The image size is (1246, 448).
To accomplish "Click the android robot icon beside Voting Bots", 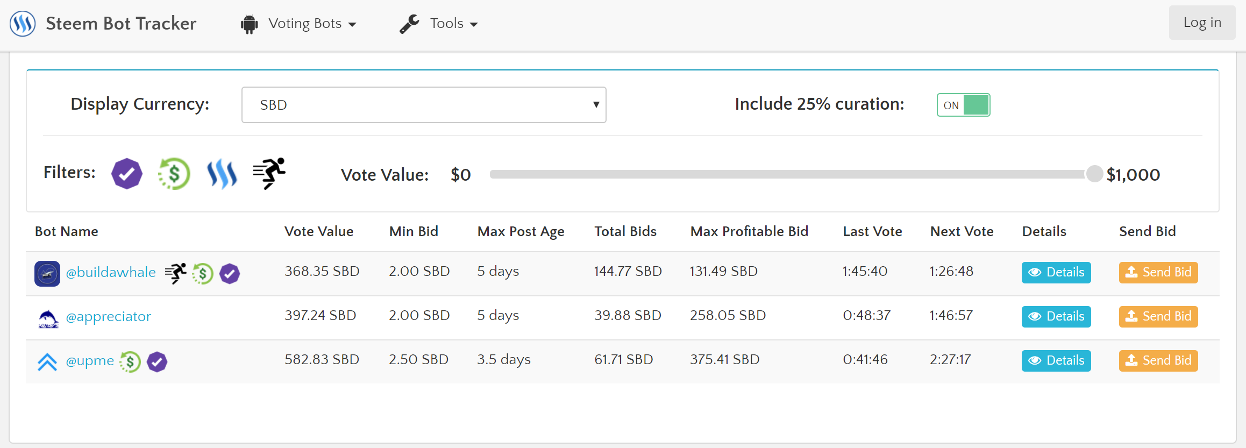I will 249,24.
